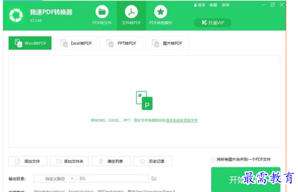The image size is (298, 192).
Task: Expand the 自定义路径 output dropdown
Action: [x=55, y=178]
